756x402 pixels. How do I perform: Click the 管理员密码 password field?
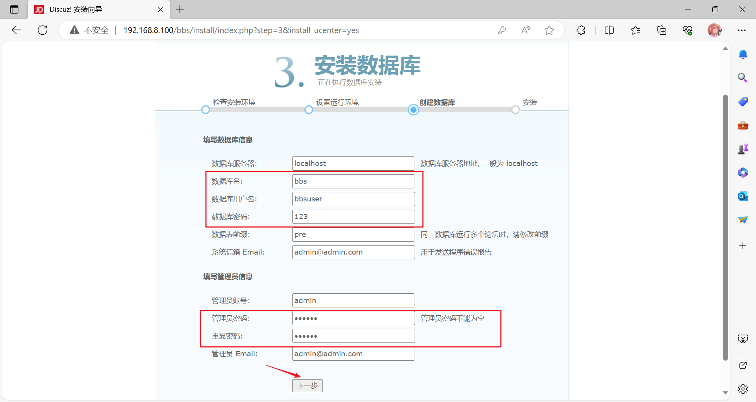pyautogui.click(x=354, y=318)
